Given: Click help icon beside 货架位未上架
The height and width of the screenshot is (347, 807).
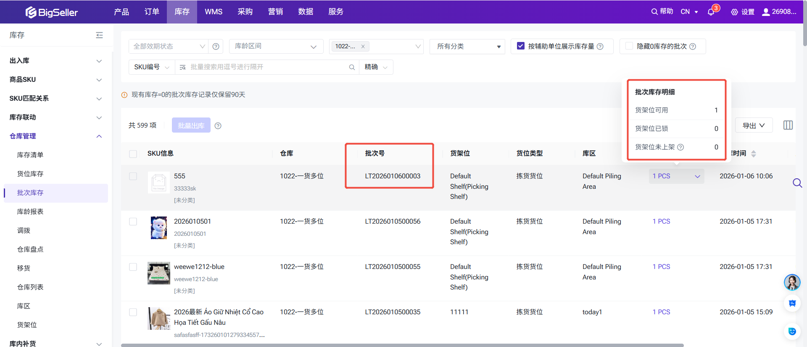Looking at the screenshot, I should tap(680, 147).
